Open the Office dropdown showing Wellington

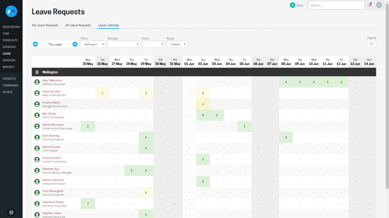93,44
